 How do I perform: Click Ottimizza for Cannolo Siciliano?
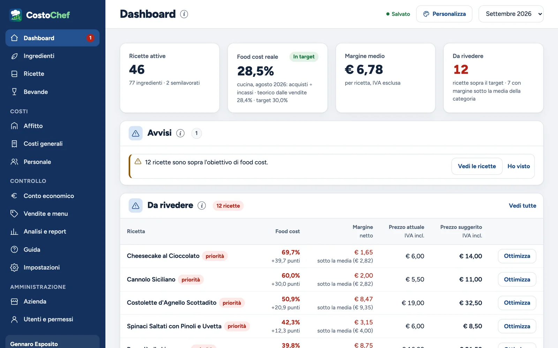517,279
